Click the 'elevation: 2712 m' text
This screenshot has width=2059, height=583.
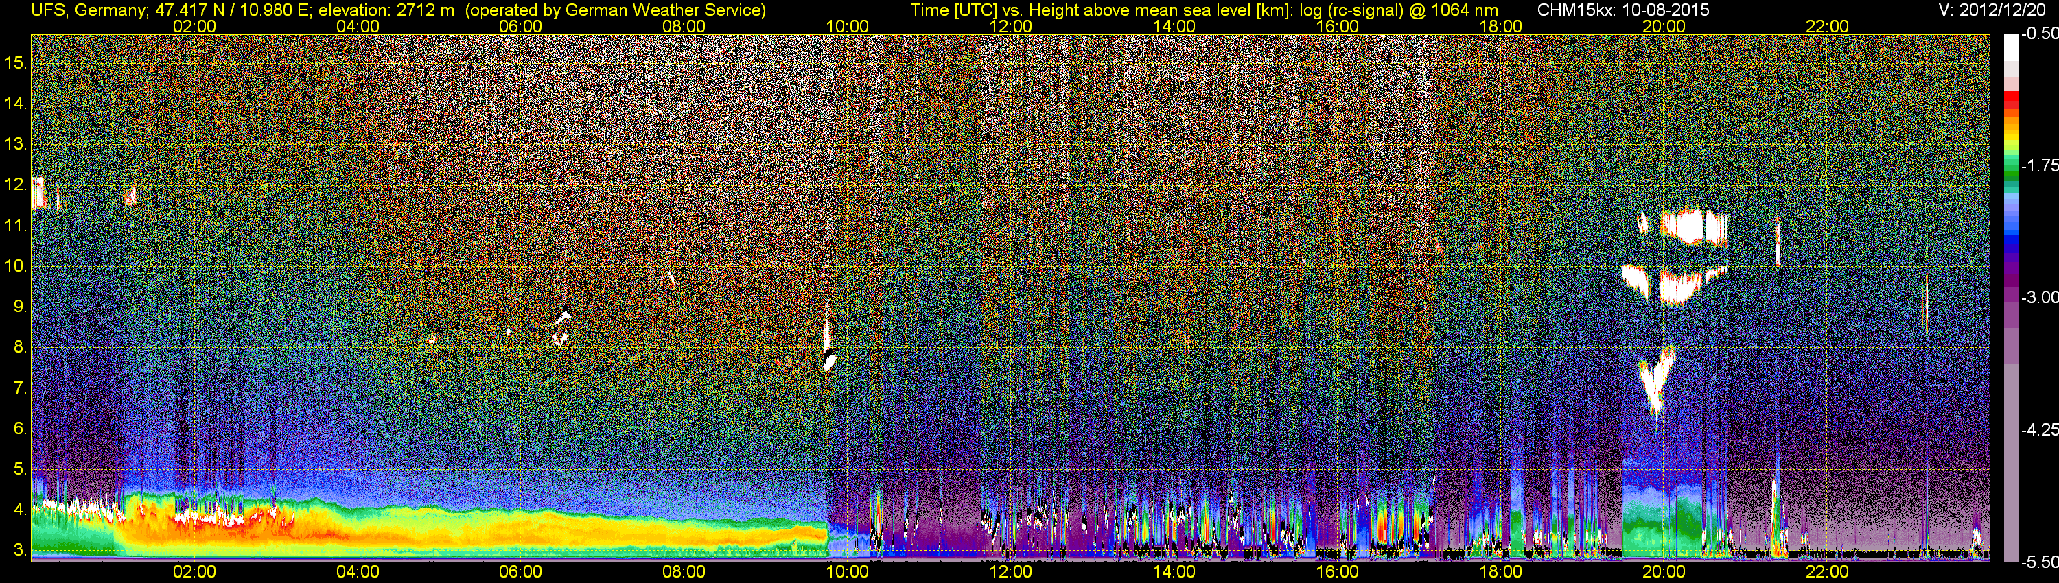coord(386,10)
